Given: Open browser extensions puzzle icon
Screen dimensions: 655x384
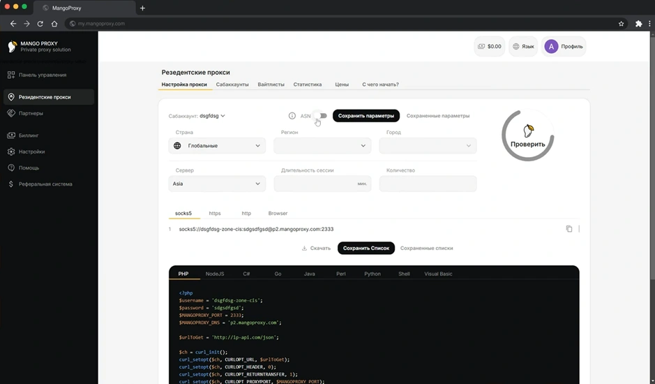Looking at the screenshot, I should click(638, 24).
